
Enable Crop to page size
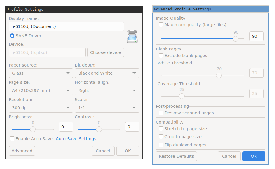161,137
